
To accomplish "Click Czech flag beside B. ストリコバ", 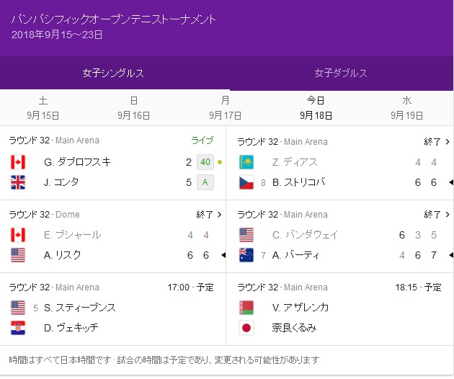I will tap(246, 182).
